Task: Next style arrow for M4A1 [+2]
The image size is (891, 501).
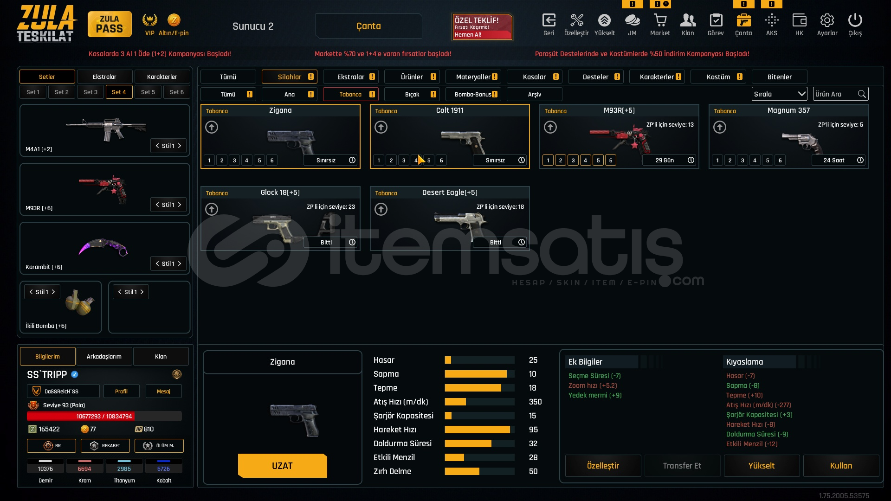Action: [x=180, y=146]
